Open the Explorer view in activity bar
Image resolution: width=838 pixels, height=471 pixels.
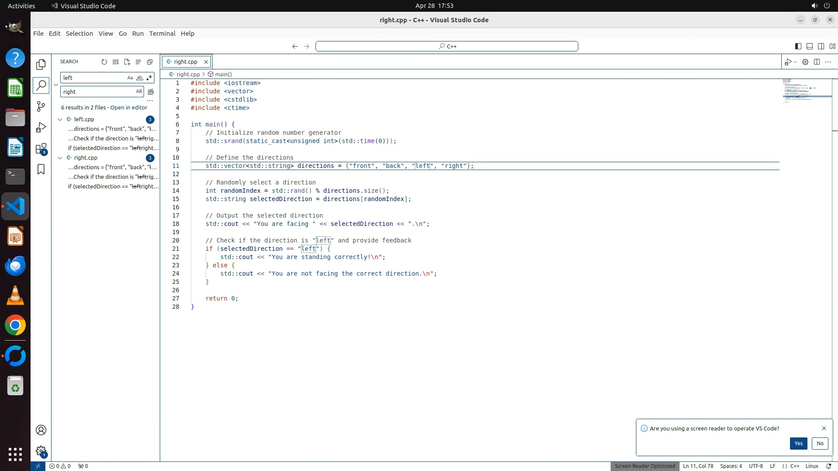pyautogui.click(x=41, y=65)
